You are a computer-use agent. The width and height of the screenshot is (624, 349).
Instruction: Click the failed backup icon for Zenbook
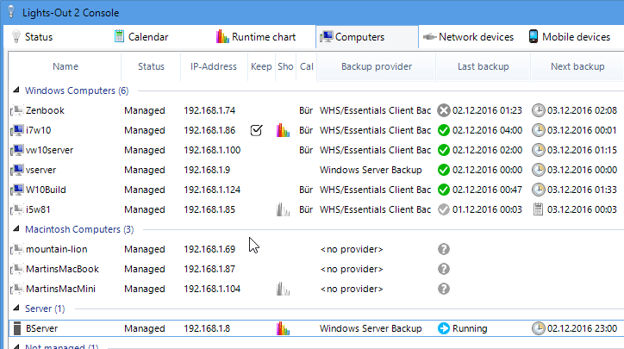pos(443,110)
